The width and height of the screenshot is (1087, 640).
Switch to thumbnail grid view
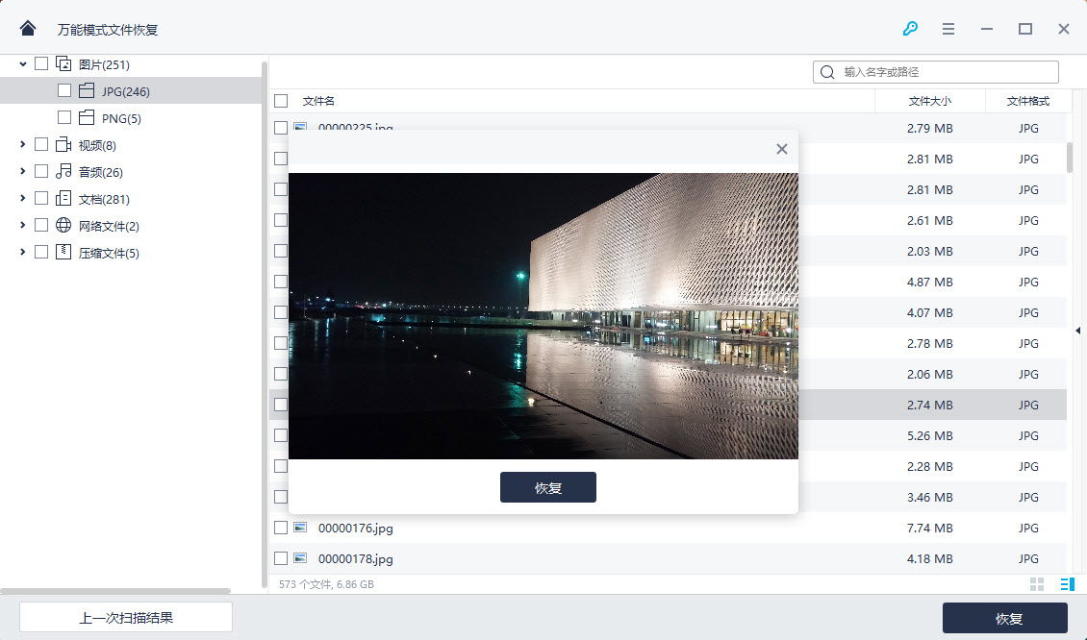coord(1037,584)
